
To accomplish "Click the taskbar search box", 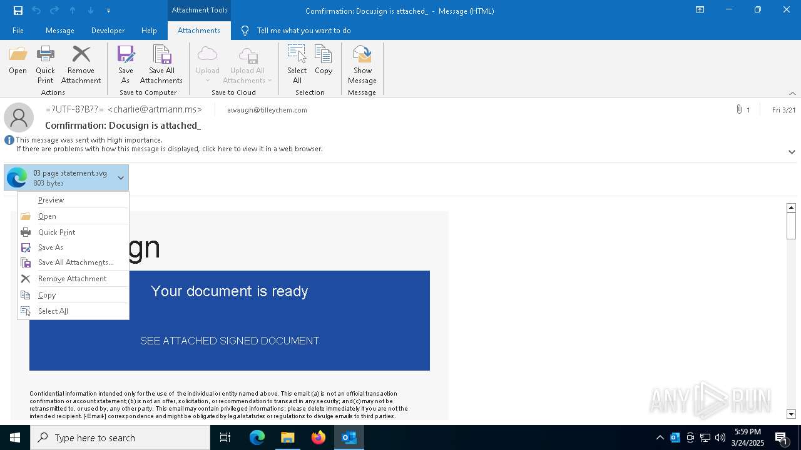I will coord(120,437).
